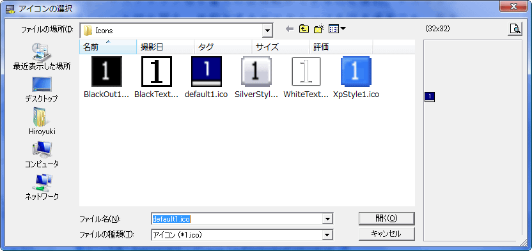Open Computer (コンピュータ) in places bar
Screen dimensions: 532x251
(42, 155)
